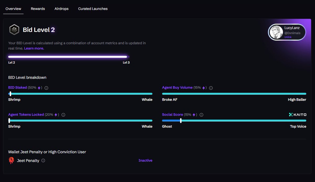The height and width of the screenshot is (182, 315).
Task: Click the BID Level breakdown heading
Action: click(27, 78)
